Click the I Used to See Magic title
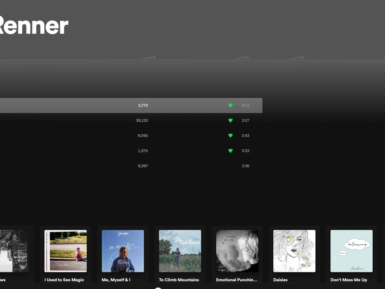This screenshot has width=385, height=289. [64, 280]
